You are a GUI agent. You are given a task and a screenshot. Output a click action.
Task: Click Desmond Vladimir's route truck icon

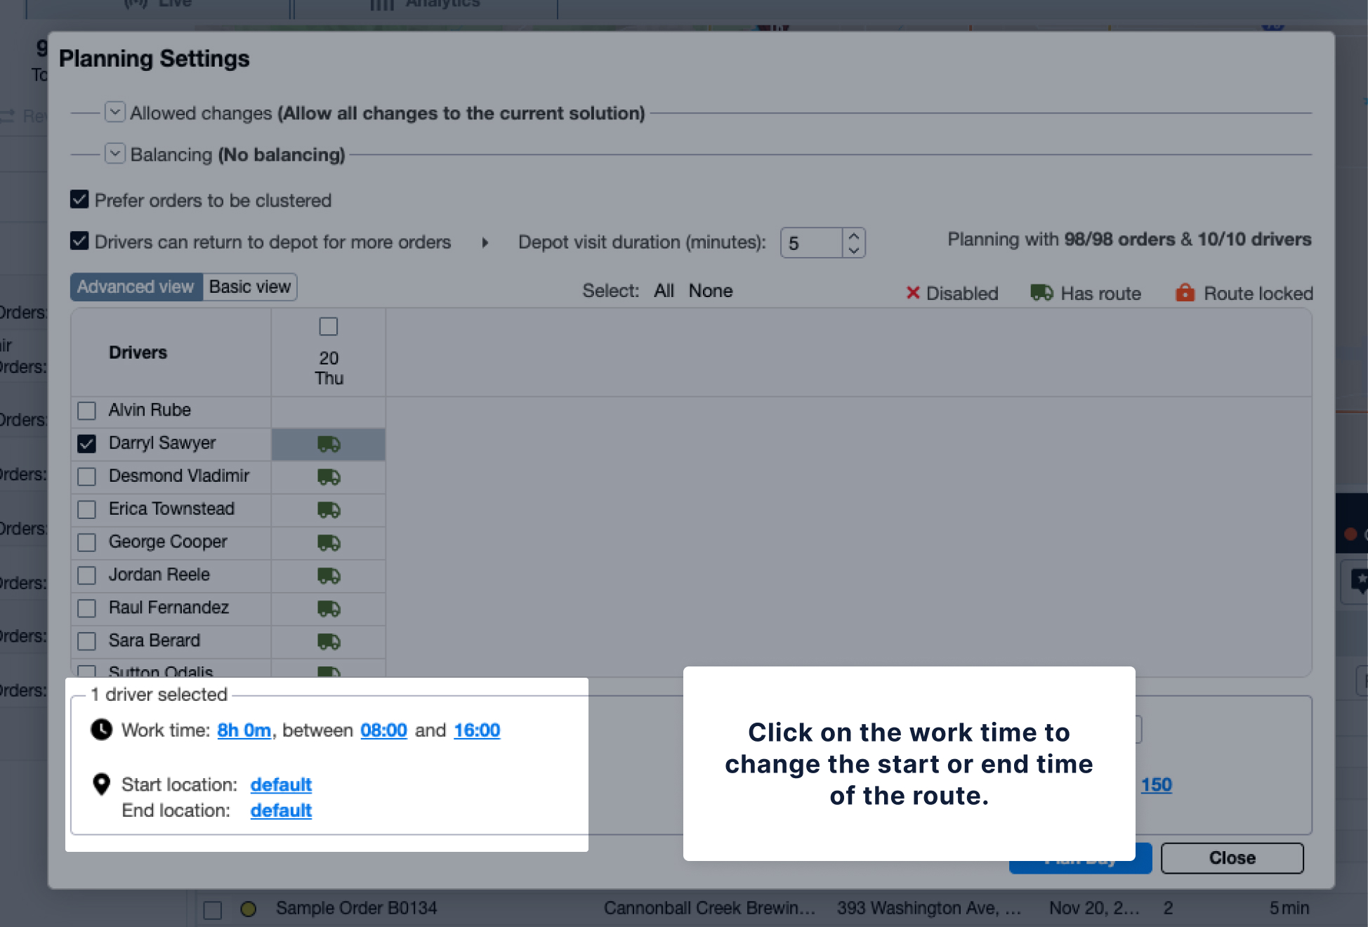pyautogui.click(x=329, y=477)
